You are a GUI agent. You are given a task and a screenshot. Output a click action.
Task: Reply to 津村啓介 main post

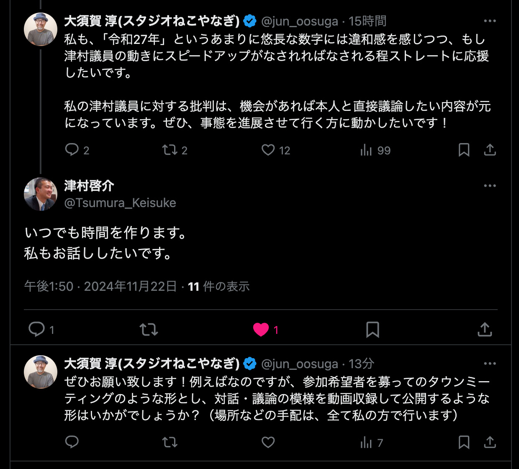click(37, 330)
